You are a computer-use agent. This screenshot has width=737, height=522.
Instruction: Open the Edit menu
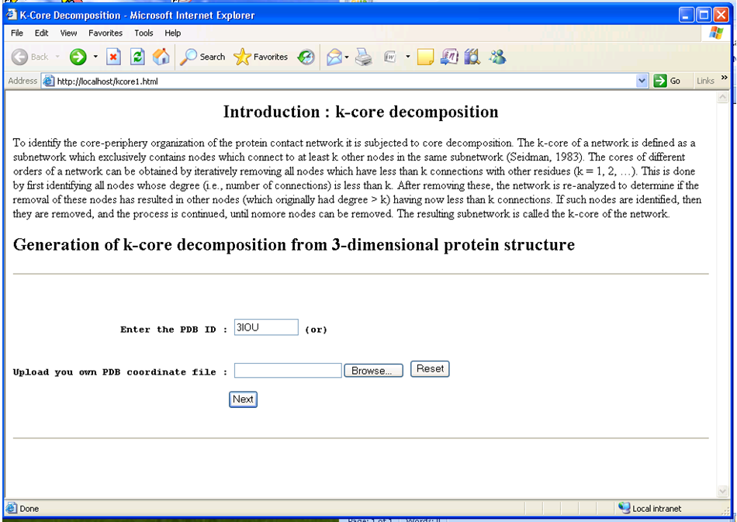41,33
